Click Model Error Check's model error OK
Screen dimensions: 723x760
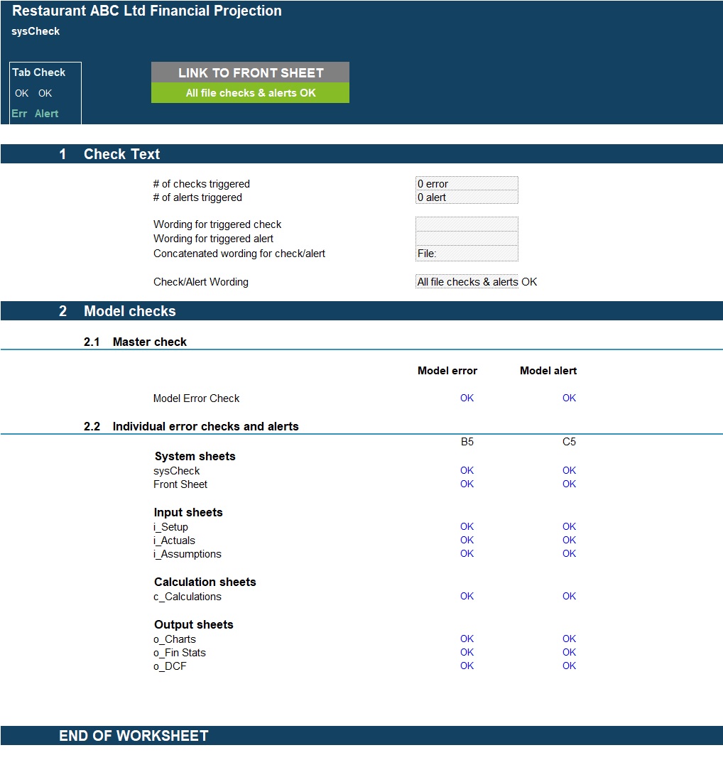pyautogui.click(x=467, y=398)
